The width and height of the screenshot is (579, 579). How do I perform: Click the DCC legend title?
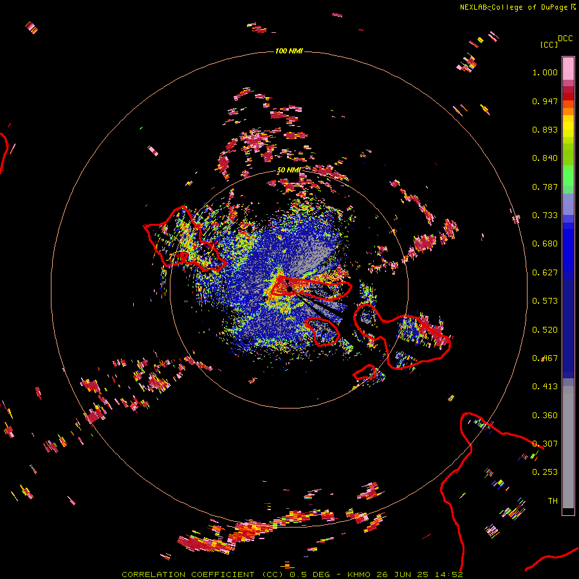pyautogui.click(x=565, y=39)
